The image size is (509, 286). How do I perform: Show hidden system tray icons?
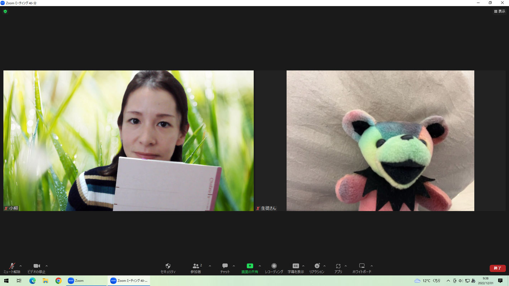click(448, 281)
